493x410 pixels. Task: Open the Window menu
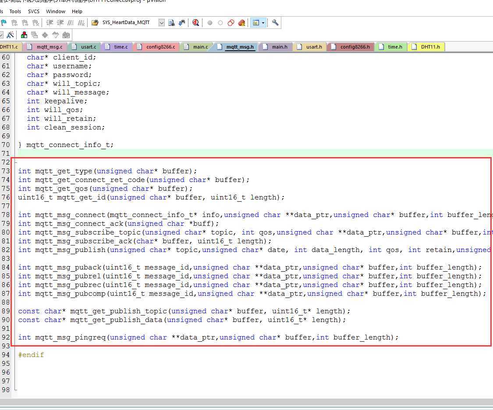56,11
